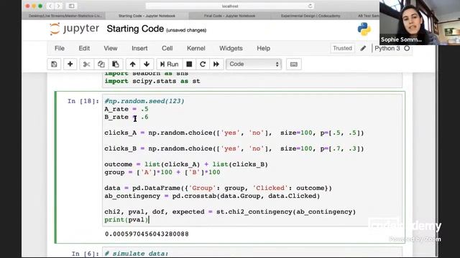The image size is (460, 258).
Task: Interrupt the kernel with the stop icon
Action: click(189, 64)
